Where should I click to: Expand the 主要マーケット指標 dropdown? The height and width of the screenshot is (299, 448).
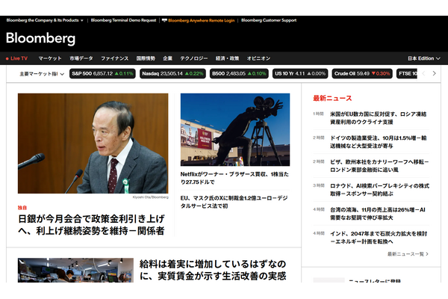42,74
